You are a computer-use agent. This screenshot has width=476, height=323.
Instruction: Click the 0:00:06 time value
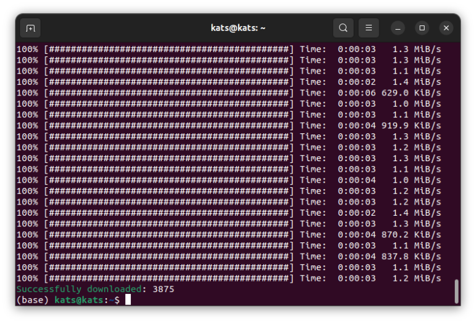tap(356, 93)
